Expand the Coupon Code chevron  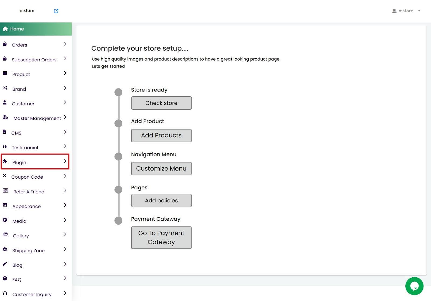click(65, 176)
